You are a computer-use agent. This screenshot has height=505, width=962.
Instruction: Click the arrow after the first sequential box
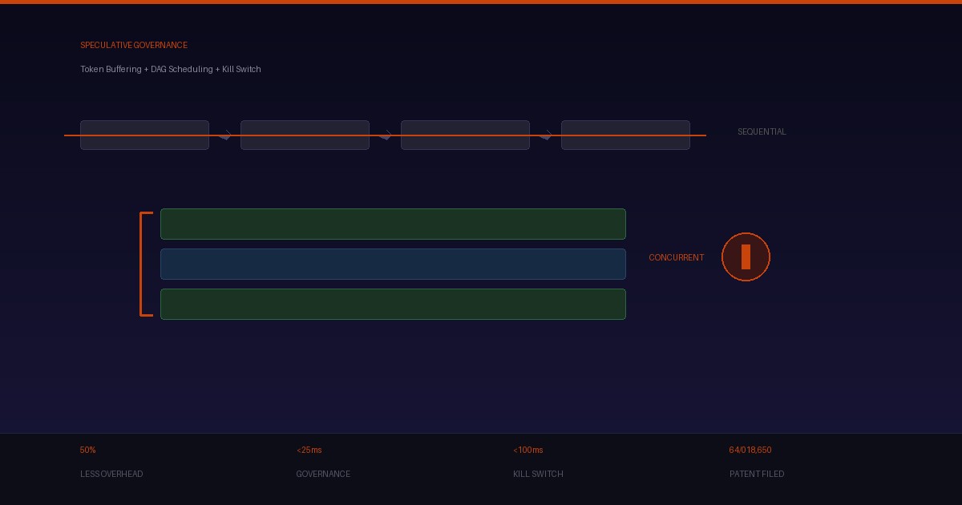pos(225,135)
